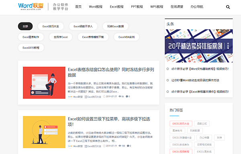Click bullet circle before Excel表格基本操作 headline
This screenshot has width=241, height=154.
pos(167,92)
